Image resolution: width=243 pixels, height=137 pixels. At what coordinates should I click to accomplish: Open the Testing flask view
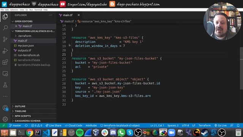click(5, 85)
